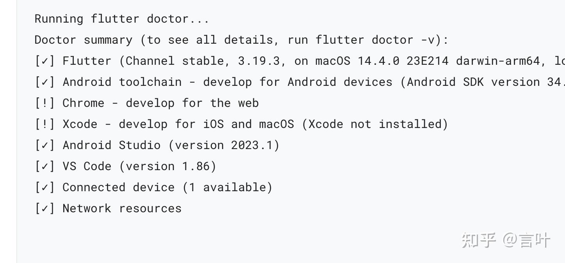Click the warning mark beside Xcode
Image resolution: width=565 pixels, height=263 pixels.
pos(45,124)
